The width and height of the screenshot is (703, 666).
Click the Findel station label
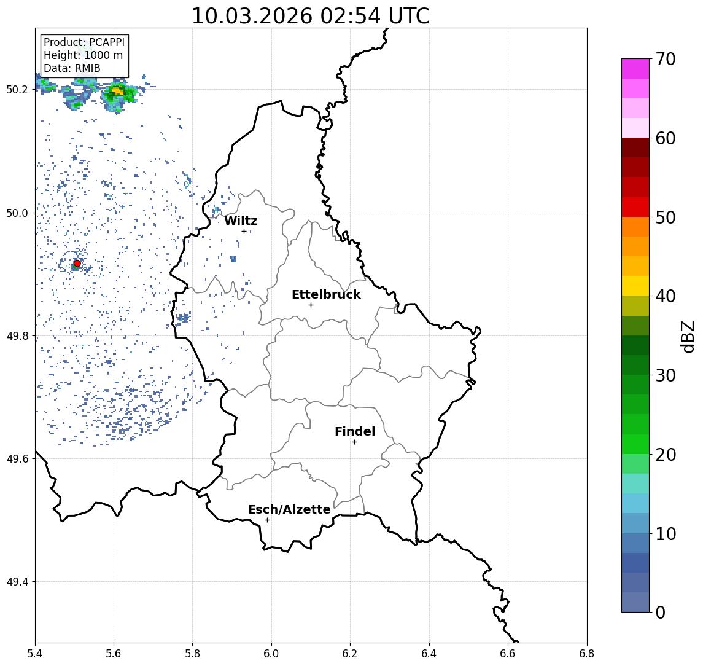[x=355, y=431]
